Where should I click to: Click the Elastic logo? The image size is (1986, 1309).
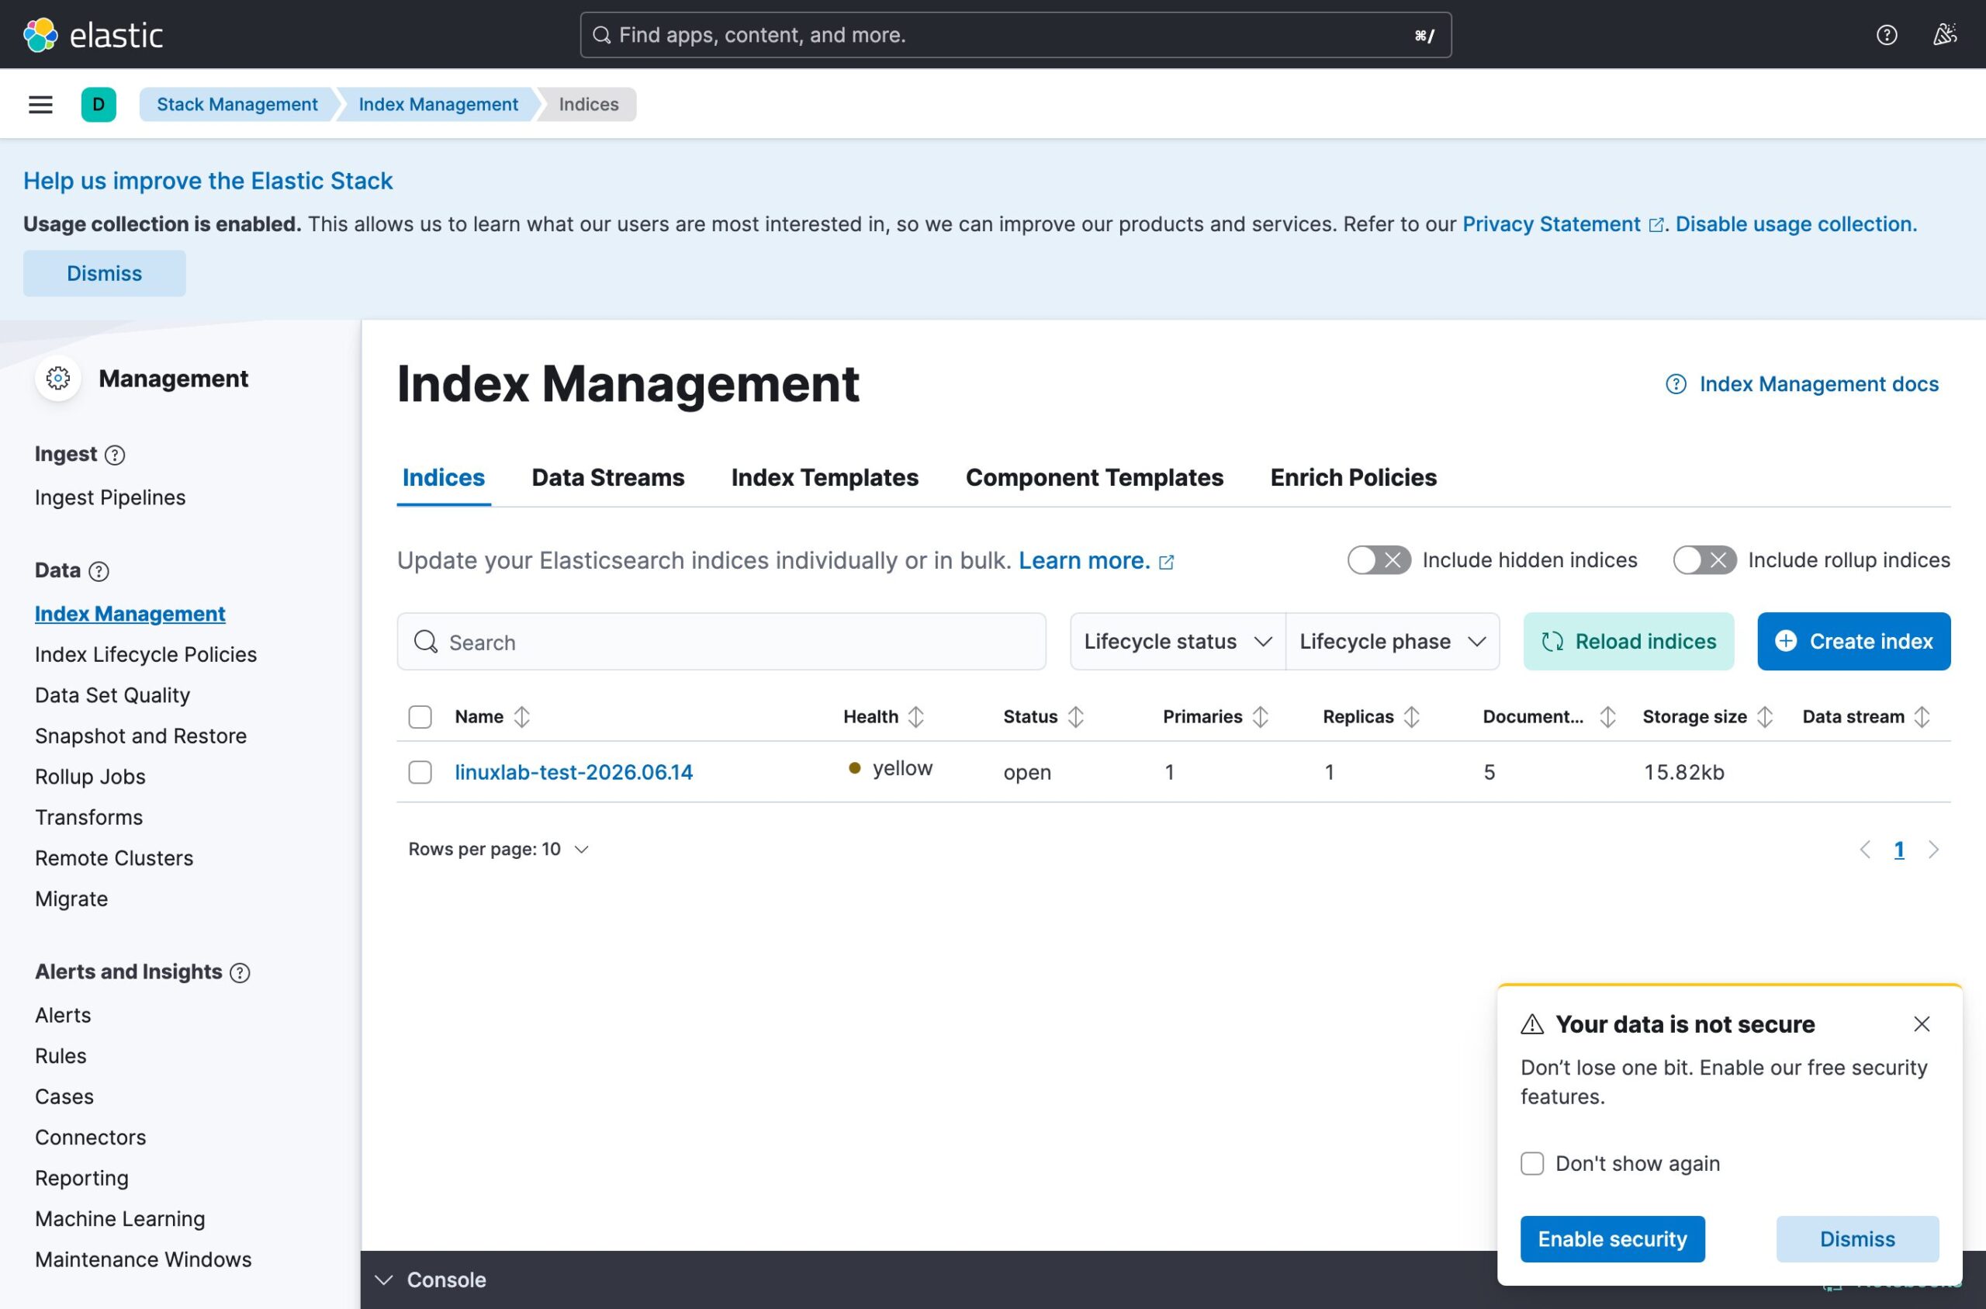pyautogui.click(x=92, y=34)
